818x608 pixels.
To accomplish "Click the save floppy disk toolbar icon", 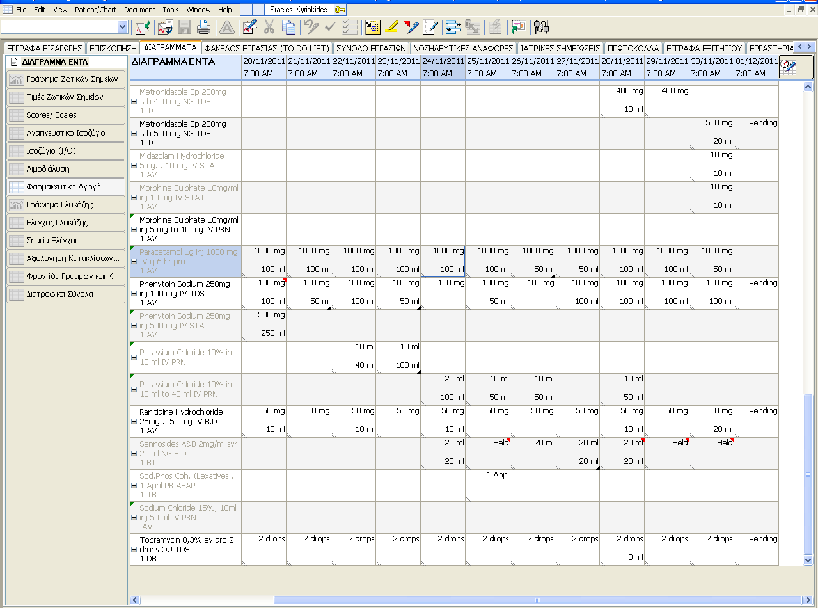I will point(185,27).
